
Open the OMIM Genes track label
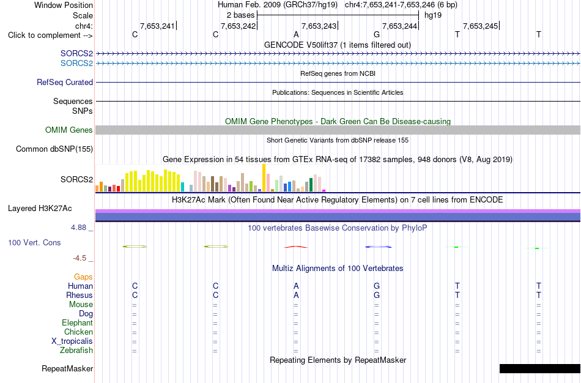point(69,130)
